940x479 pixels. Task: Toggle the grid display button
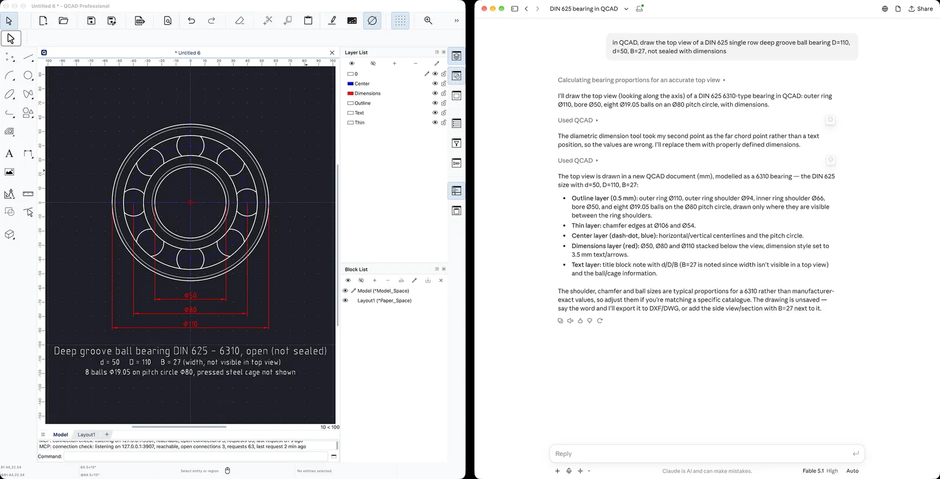click(x=400, y=21)
